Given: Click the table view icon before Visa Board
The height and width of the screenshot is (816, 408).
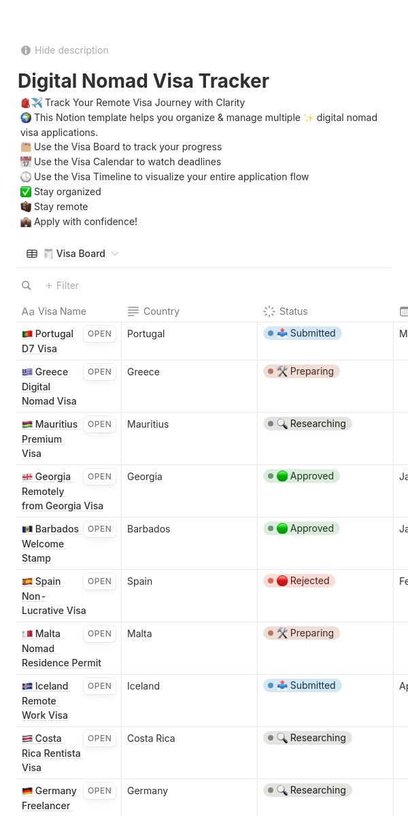Looking at the screenshot, I should click(x=32, y=254).
